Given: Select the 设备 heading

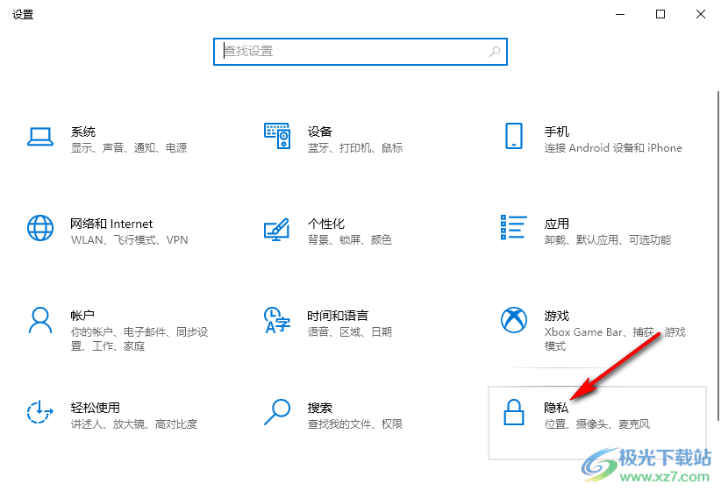Looking at the screenshot, I should (x=320, y=132).
